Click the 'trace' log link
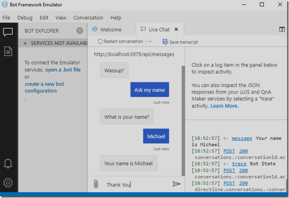The height and width of the screenshot is (198, 289). click(x=239, y=164)
